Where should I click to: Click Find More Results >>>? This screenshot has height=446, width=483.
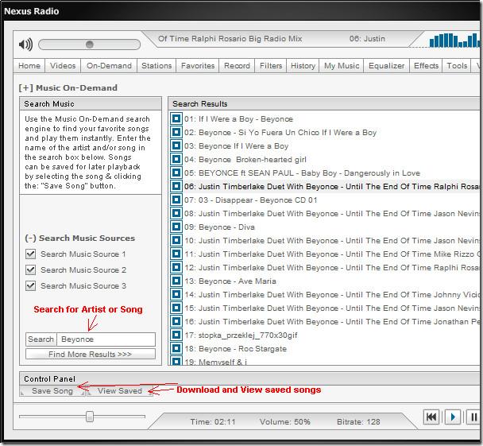91,354
